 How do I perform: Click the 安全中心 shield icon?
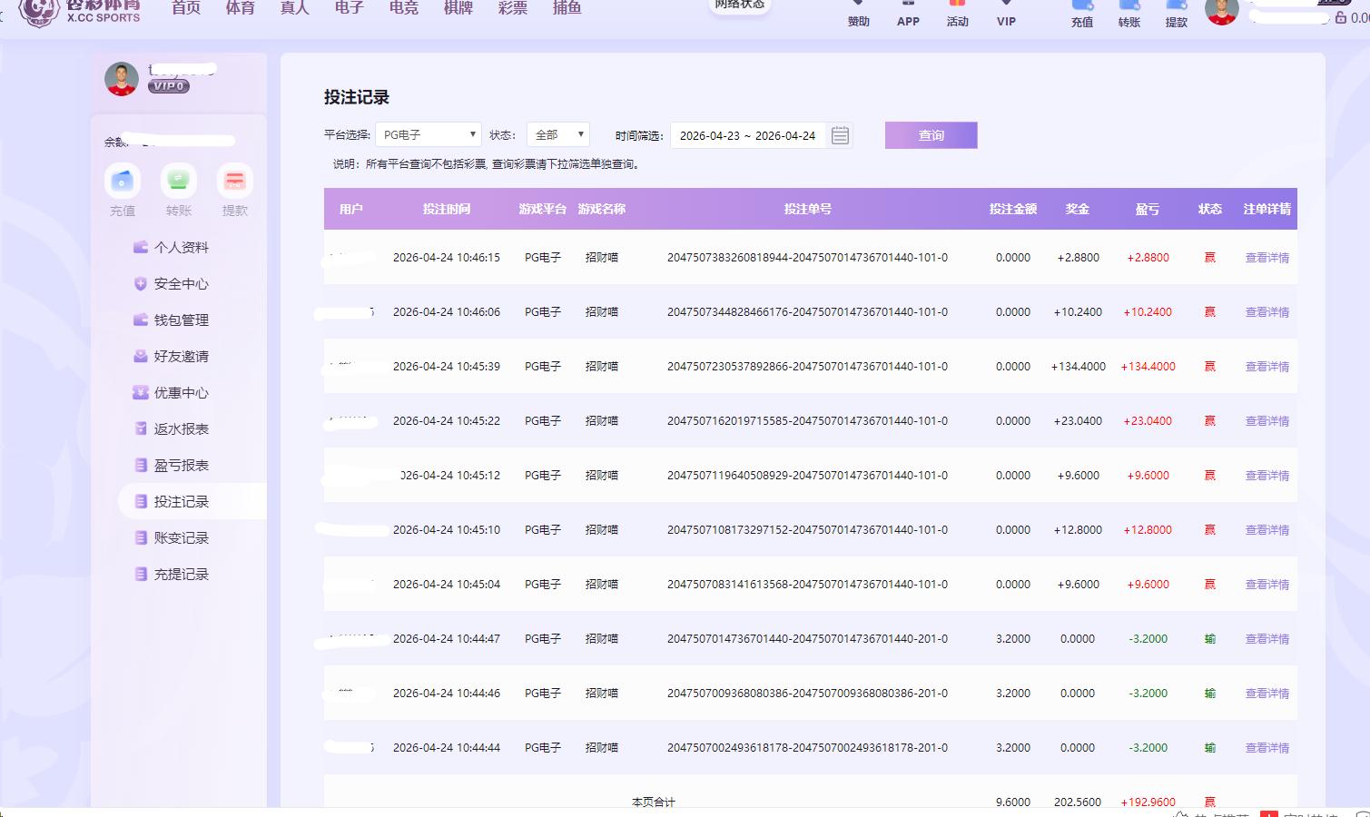(140, 283)
